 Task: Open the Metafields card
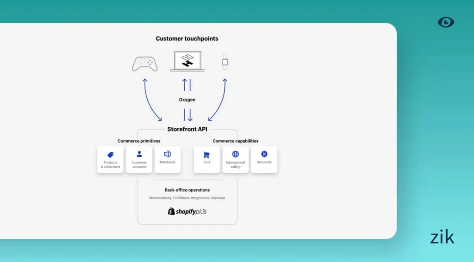click(168, 159)
